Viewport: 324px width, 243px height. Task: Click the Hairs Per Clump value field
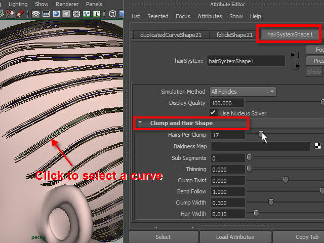tap(227, 135)
